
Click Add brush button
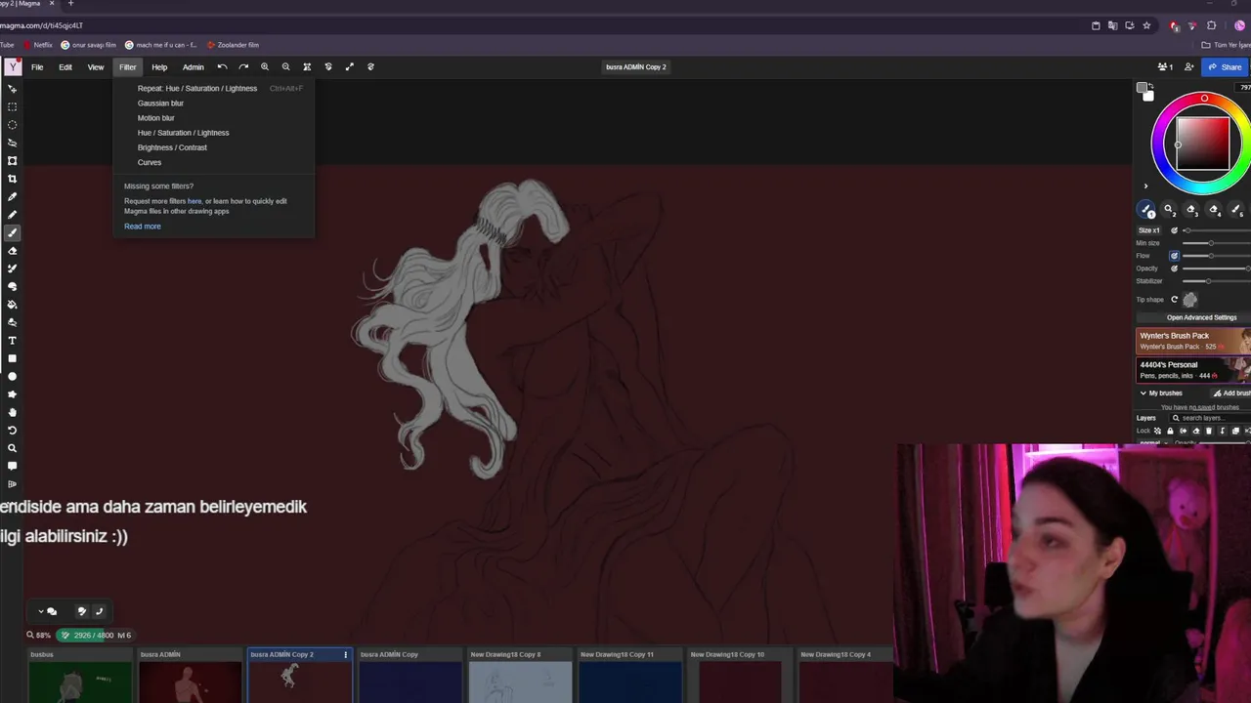click(x=1231, y=393)
